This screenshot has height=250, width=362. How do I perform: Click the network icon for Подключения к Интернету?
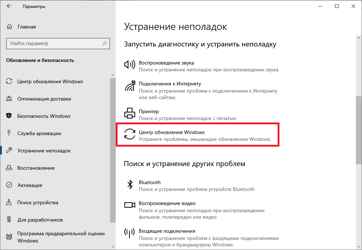(x=130, y=86)
